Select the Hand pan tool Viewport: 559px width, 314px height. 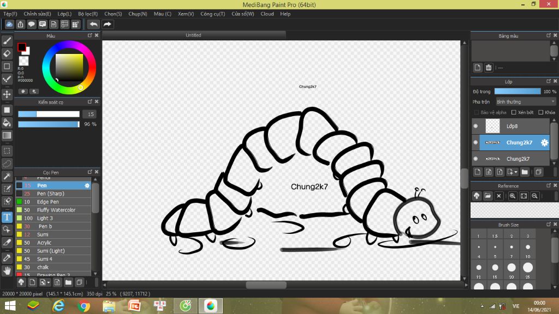click(x=7, y=270)
